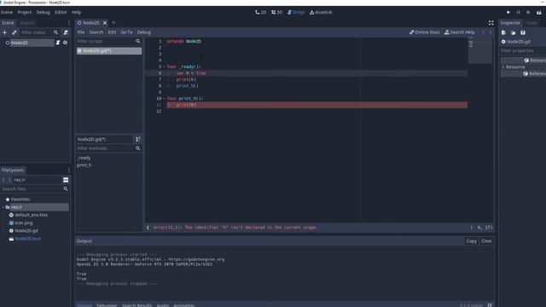Open the Audio bottom panel
Viewport: 546px width, 307px height.
[163, 305]
